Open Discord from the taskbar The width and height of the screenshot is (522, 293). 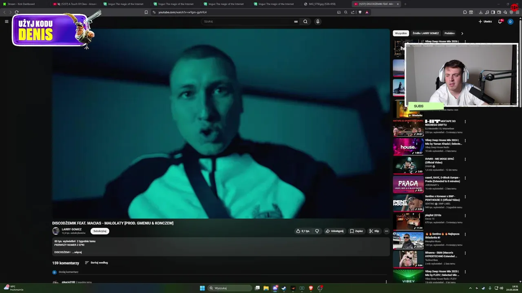tap(275, 288)
